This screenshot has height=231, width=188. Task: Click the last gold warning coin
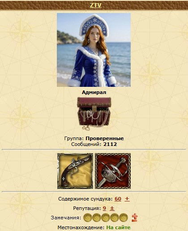coord(124,218)
